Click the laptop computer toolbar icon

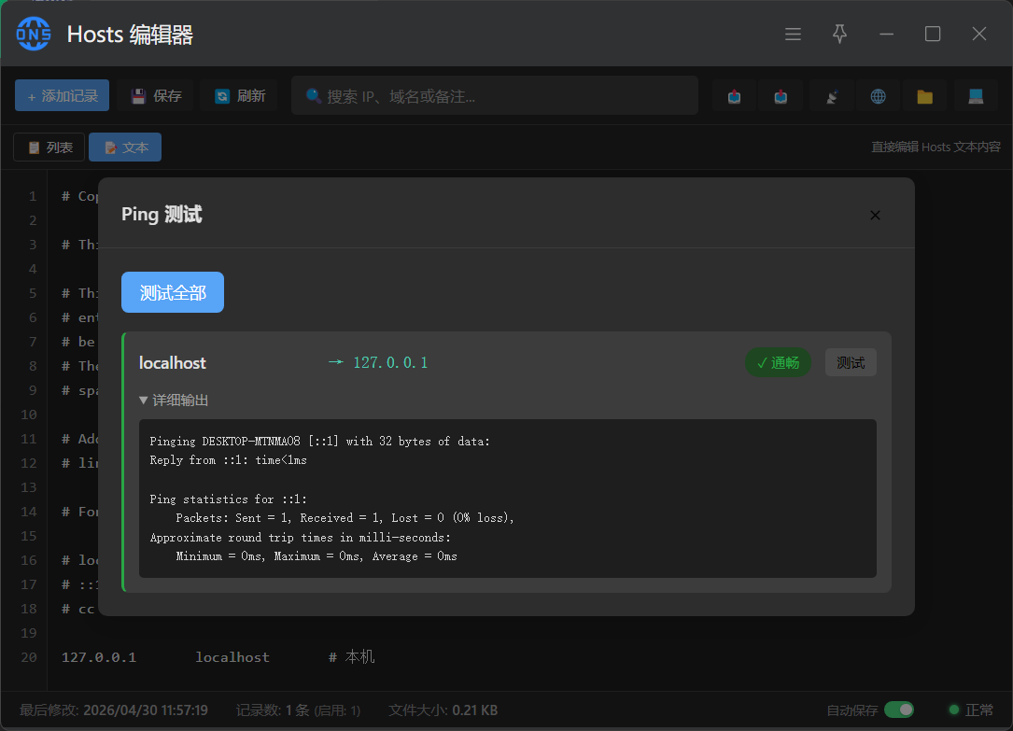(976, 96)
